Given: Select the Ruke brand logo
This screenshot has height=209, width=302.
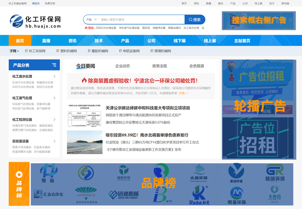Looking at the screenshot, I should (x=198, y=196).
